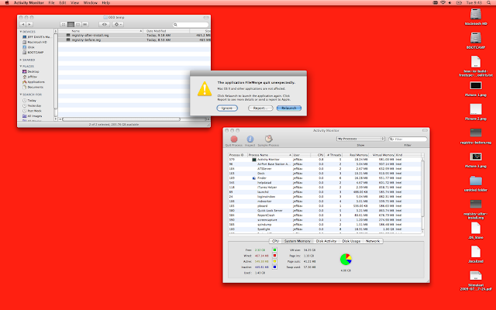This screenshot has height=310, width=496.
Task: Click the Spotlight magnifier in menu bar
Action: [489, 2]
